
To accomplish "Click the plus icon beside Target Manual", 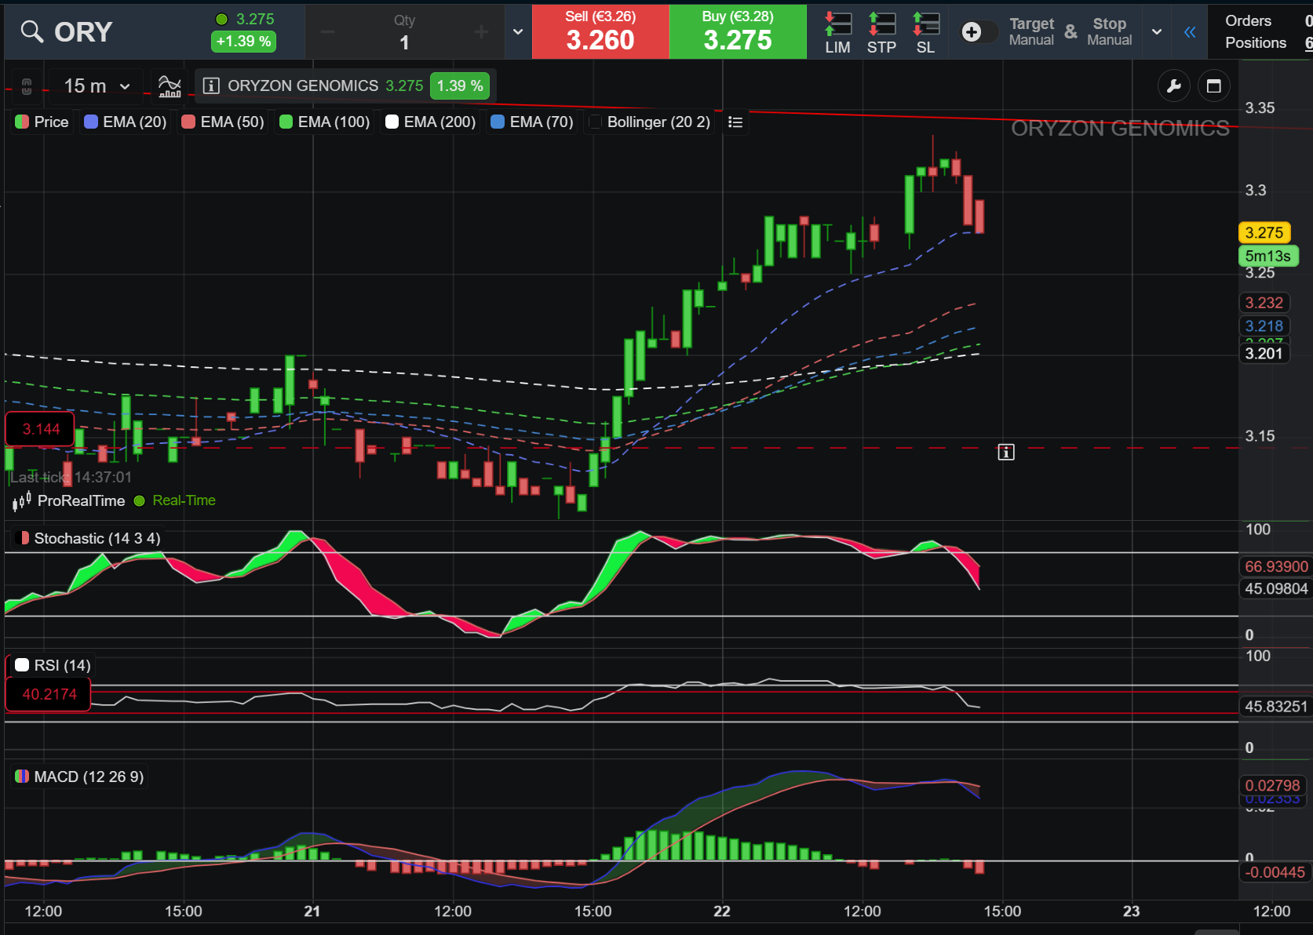I will click(x=972, y=31).
